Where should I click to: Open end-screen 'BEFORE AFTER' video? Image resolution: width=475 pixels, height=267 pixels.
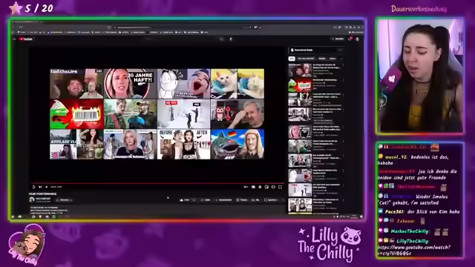[x=183, y=145]
